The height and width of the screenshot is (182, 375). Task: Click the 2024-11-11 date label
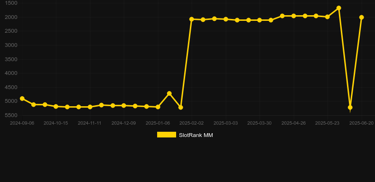coord(90,123)
